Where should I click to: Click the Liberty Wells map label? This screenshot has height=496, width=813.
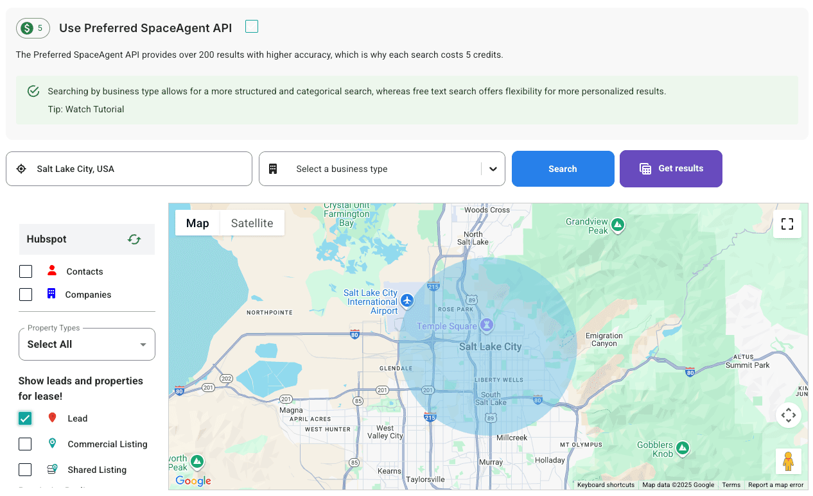499,380
